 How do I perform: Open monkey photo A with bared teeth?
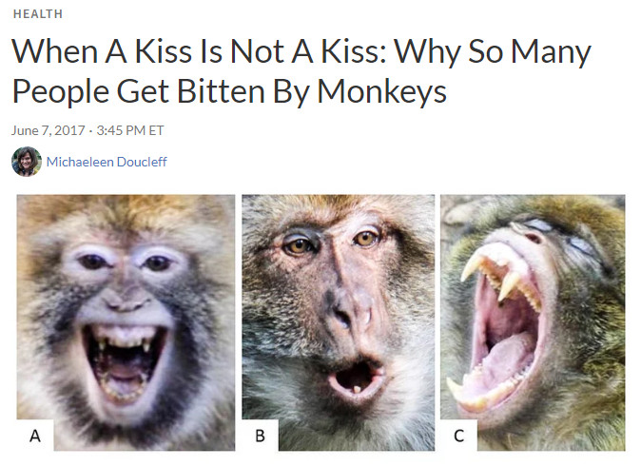pos(126,322)
